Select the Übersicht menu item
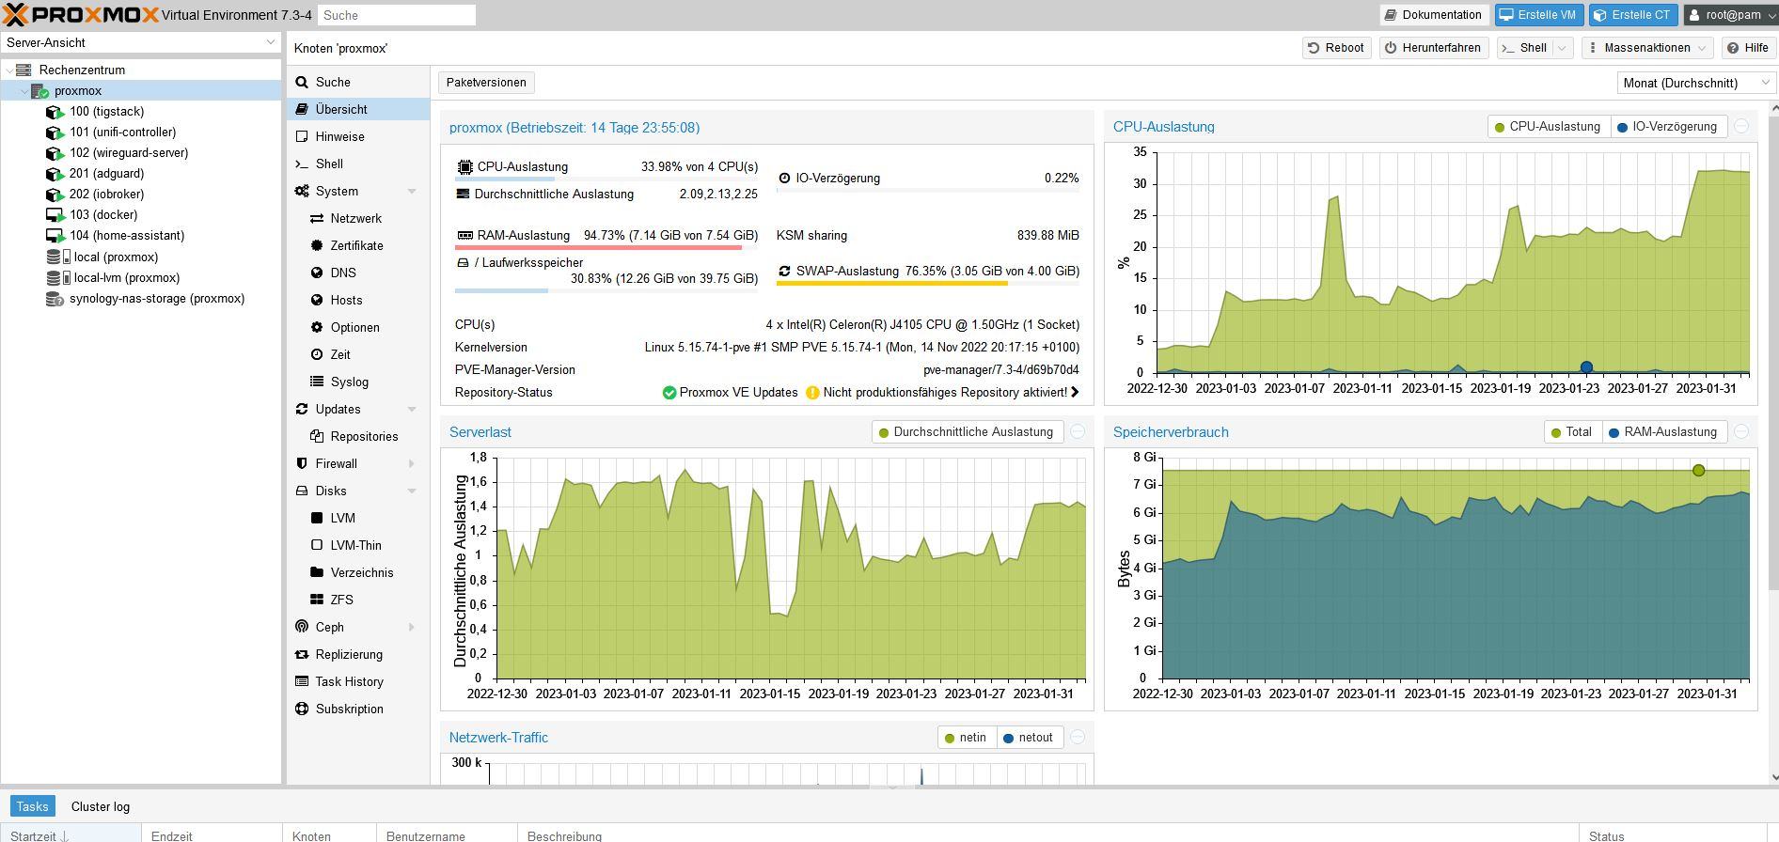 [358, 110]
